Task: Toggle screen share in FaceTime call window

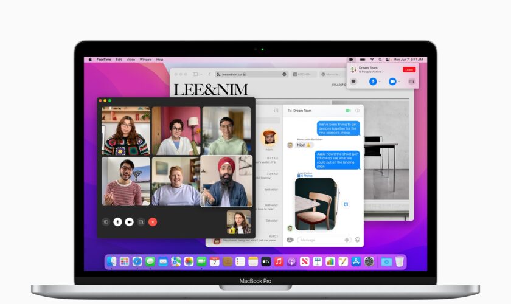Action: click(x=141, y=222)
